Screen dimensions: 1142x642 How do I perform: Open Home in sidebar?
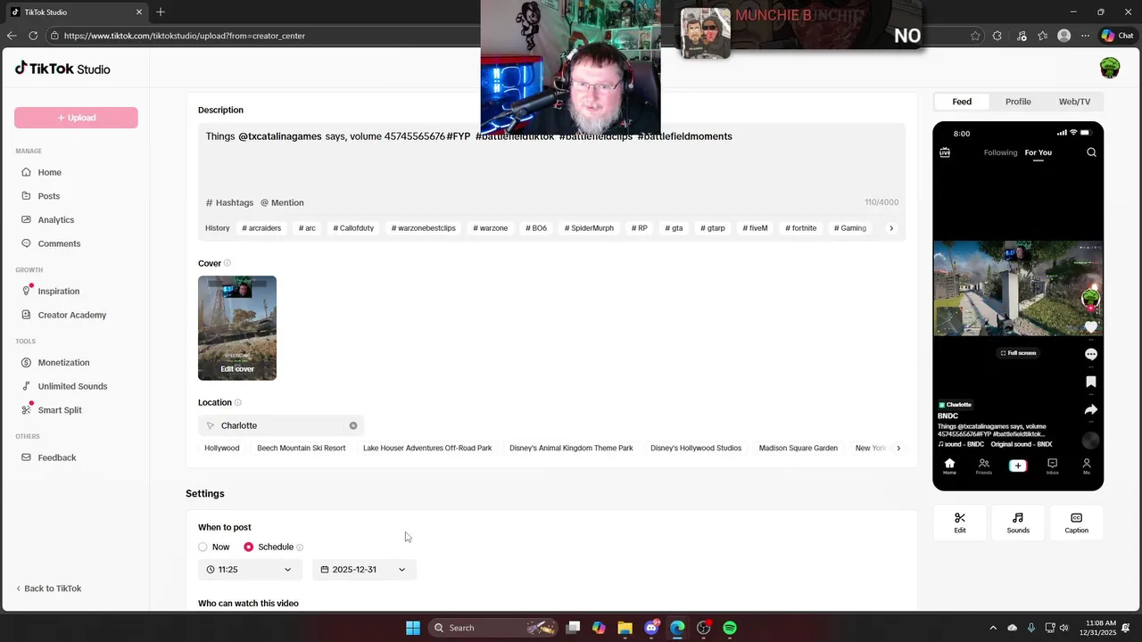click(49, 172)
